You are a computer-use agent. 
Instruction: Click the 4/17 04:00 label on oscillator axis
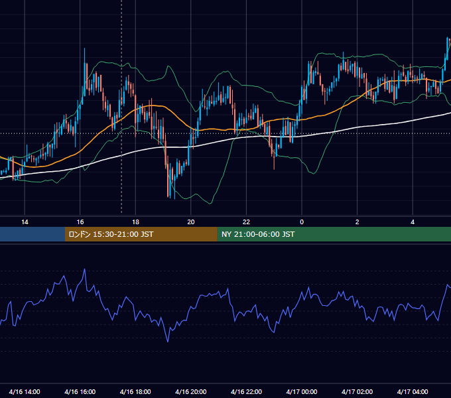click(413, 391)
